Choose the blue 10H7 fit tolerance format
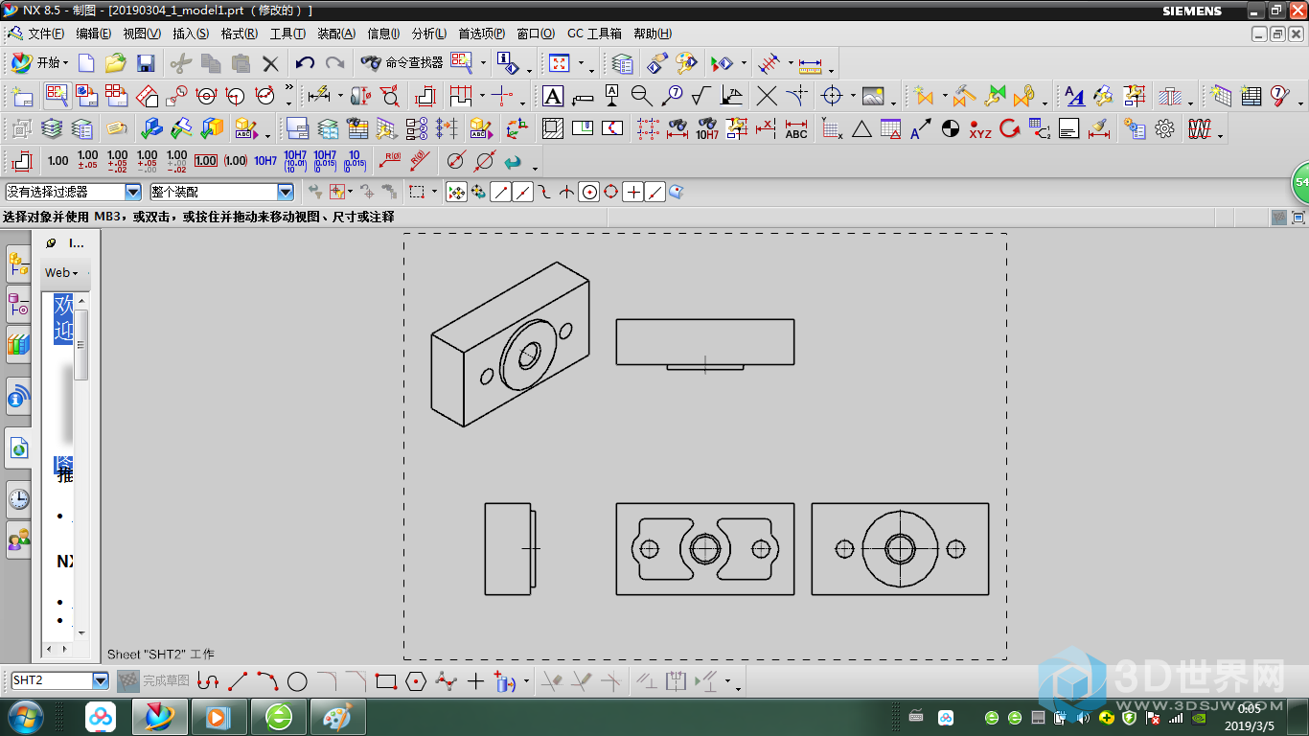This screenshot has width=1309, height=736. (265, 161)
